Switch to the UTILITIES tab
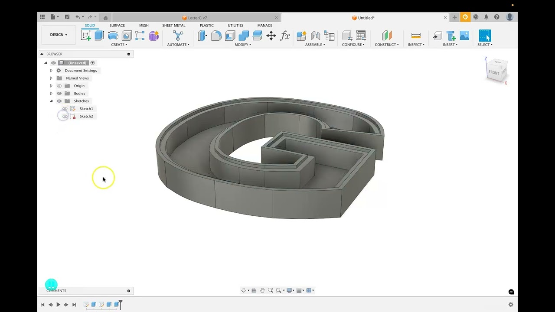 coord(235,26)
